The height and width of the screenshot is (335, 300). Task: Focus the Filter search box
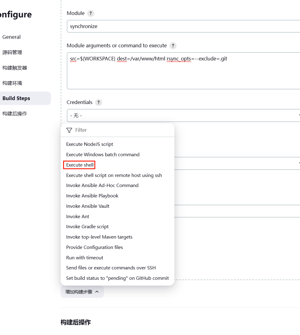117,130
